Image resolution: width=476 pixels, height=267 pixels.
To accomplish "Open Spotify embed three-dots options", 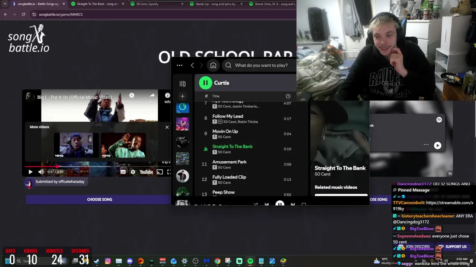I will 426,145.
